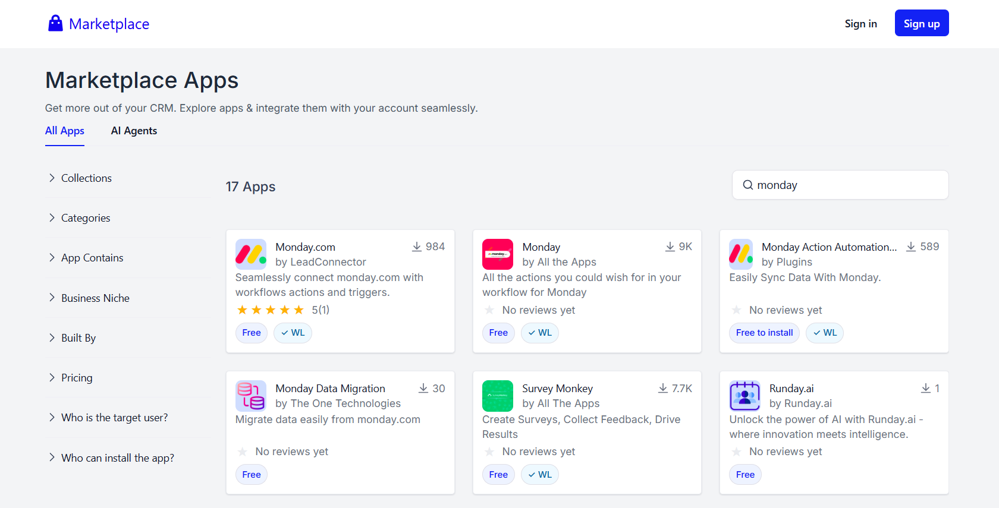
Task: Click the Free tag on Survey Monkey card
Action: click(x=498, y=475)
